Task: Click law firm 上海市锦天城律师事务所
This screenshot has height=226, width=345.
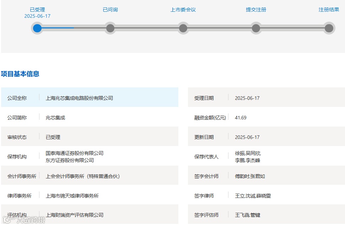Action: tap(72, 196)
